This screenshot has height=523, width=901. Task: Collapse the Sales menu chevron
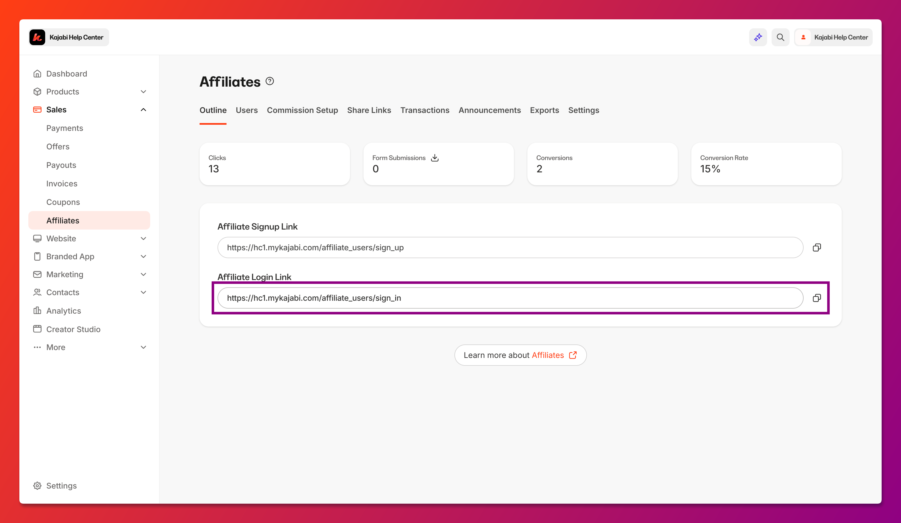[143, 110]
